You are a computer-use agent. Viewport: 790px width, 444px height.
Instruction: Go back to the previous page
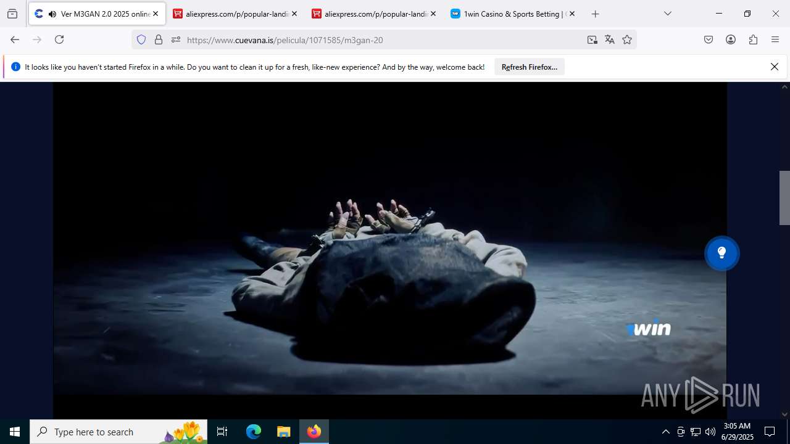click(15, 39)
